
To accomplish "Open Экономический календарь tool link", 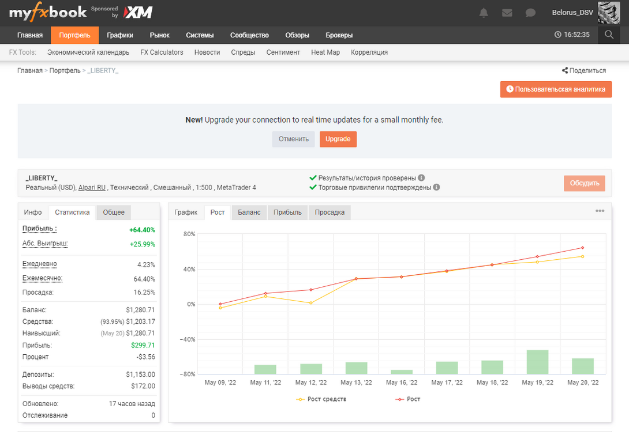I will click(88, 52).
